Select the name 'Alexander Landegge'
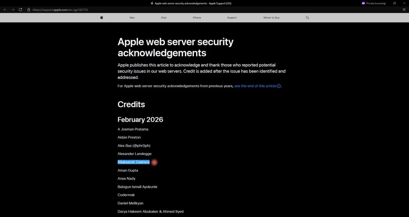The width and height of the screenshot is (409, 217). pos(135,154)
